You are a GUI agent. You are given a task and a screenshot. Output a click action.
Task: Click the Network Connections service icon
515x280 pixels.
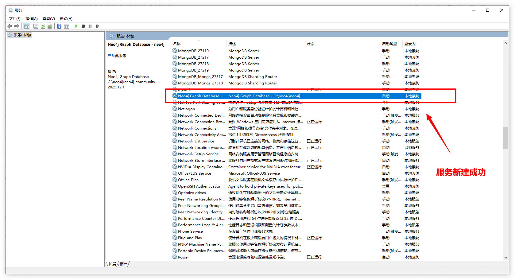pos(175,128)
